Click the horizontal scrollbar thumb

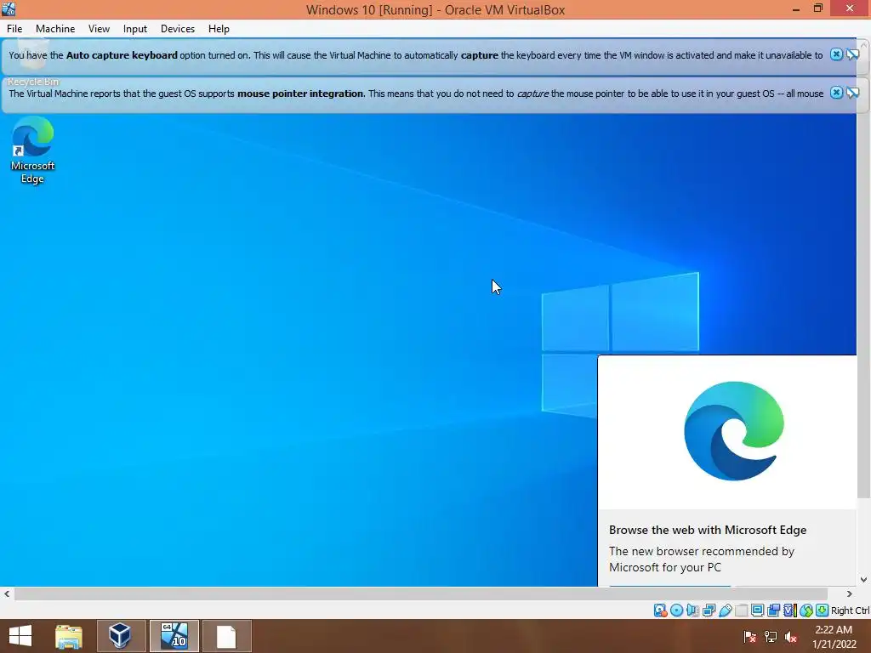(421, 593)
